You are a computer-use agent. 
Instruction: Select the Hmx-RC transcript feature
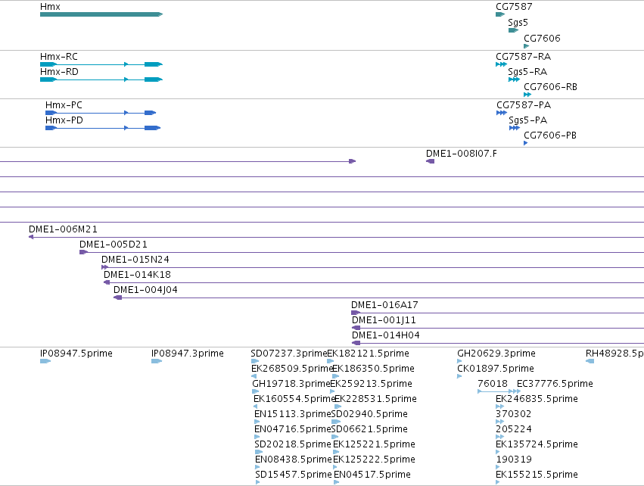(x=101, y=64)
